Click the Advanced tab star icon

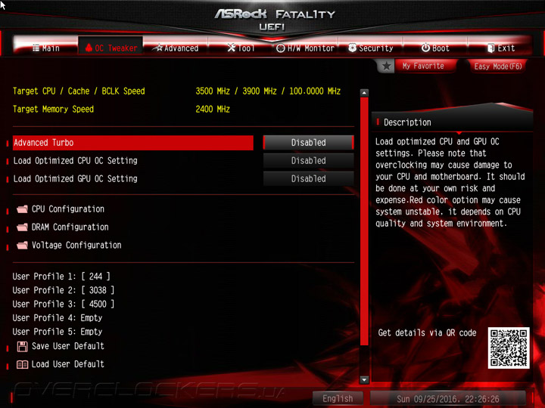[159, 48]
